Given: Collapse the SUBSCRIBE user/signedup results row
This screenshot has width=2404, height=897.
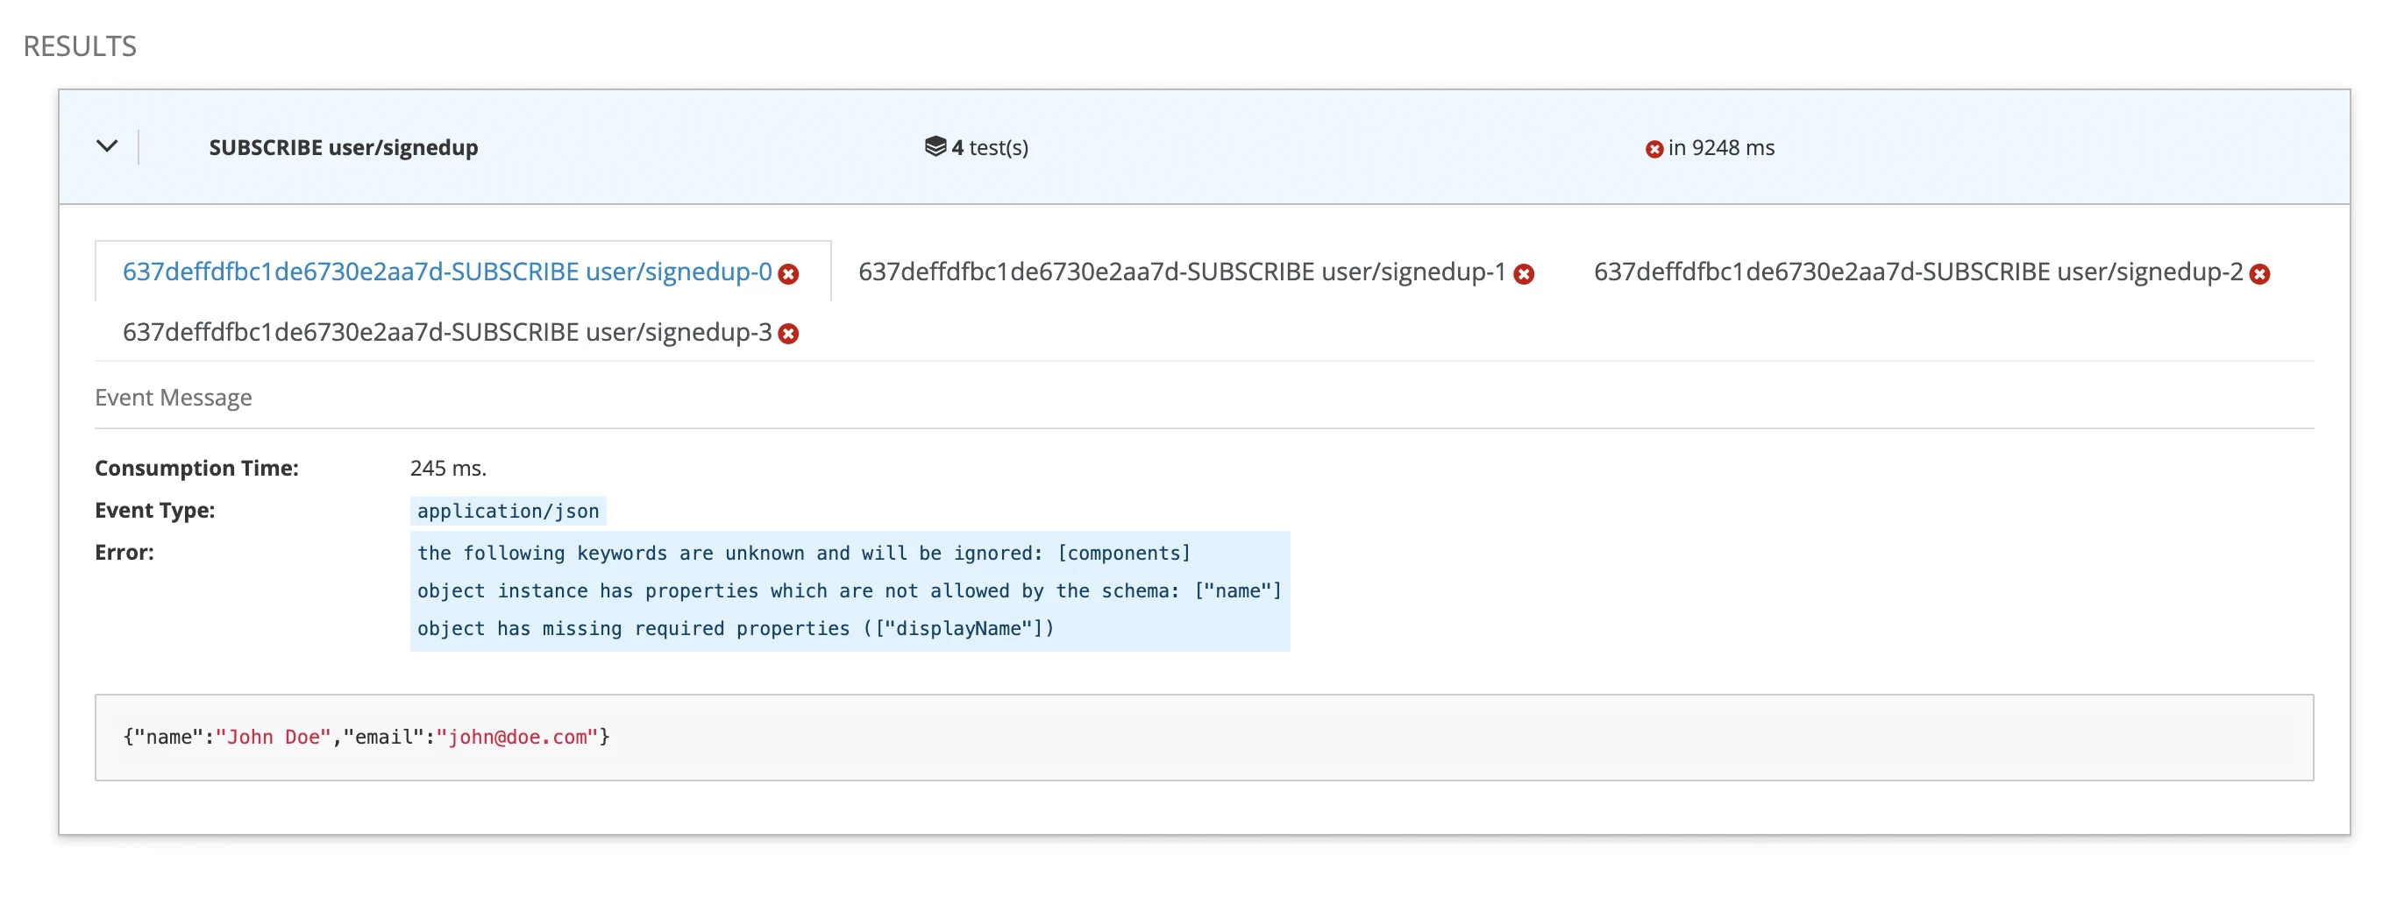Looking at the screenshot, I should 106,146.
